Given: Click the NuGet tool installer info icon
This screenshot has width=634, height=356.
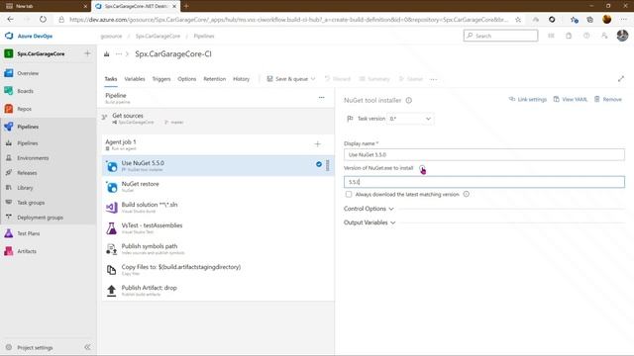Looking at the screenshot, I should click(x=409, y=100).
